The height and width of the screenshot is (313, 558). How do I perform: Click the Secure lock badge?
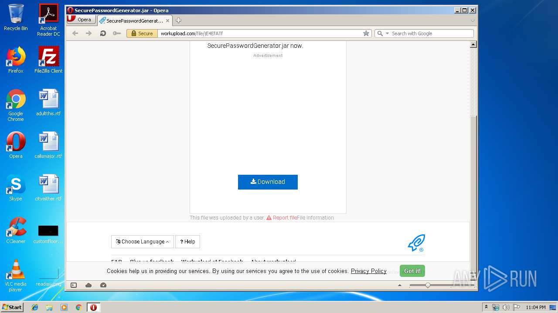point(142,33)
